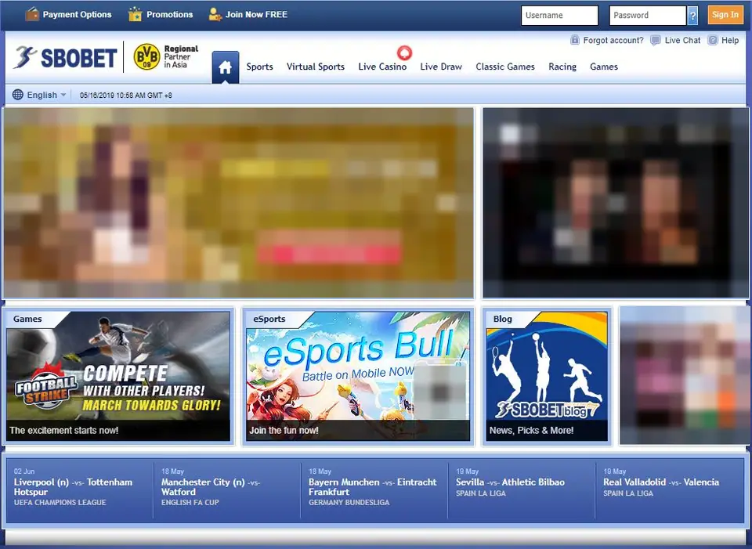Open the SBOBET blog banner
The width and height of the screenshot is (752, 549).
[x=547, y=376]
